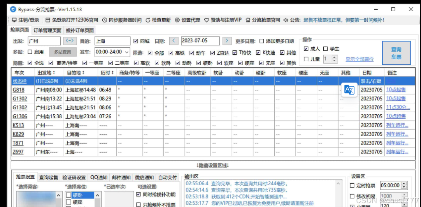The image size is (421, 207).
Task: Click the 广州北13:45 departure cell
Action: pyautogui.click(x=49, y=107)
